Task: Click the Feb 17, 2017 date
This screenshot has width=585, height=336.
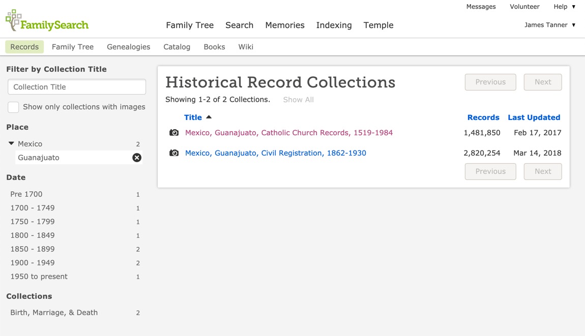Action: [537, 133]
